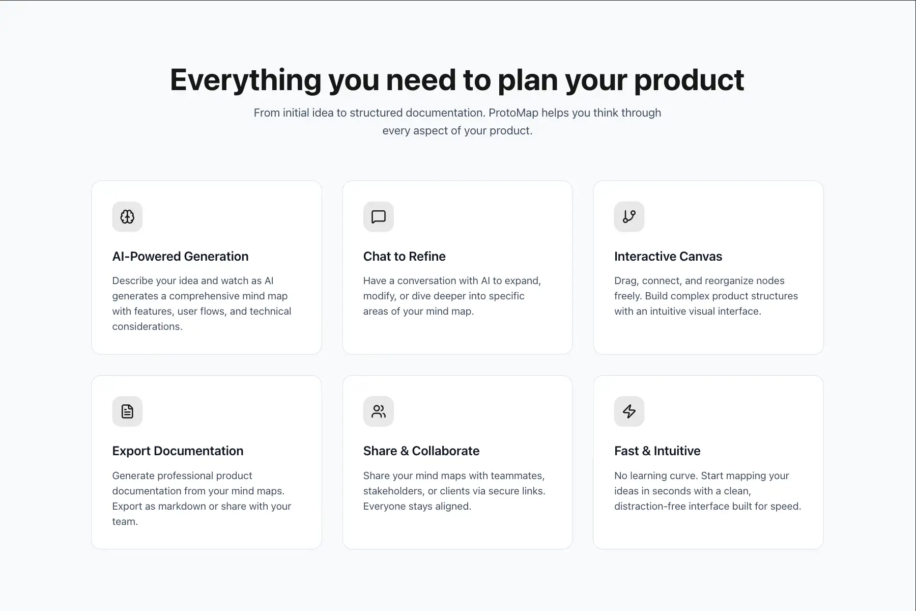
Task: Click the 'Have a conversation with AI' text
Action: [452, 296]
